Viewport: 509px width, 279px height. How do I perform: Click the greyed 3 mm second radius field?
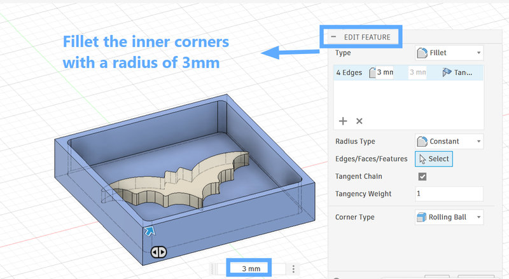[417, 72]
